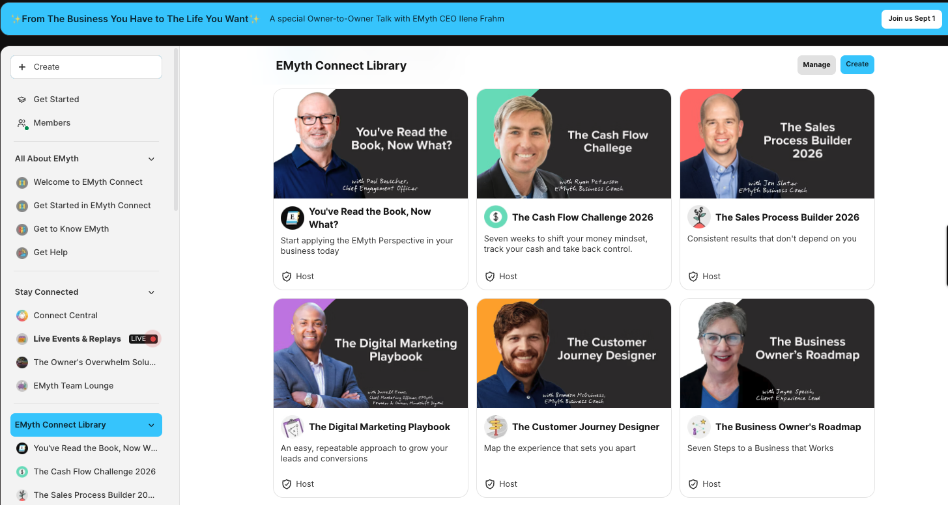Click sidebar dollar icon for Cash Flow Challenge

coord(22,472)
